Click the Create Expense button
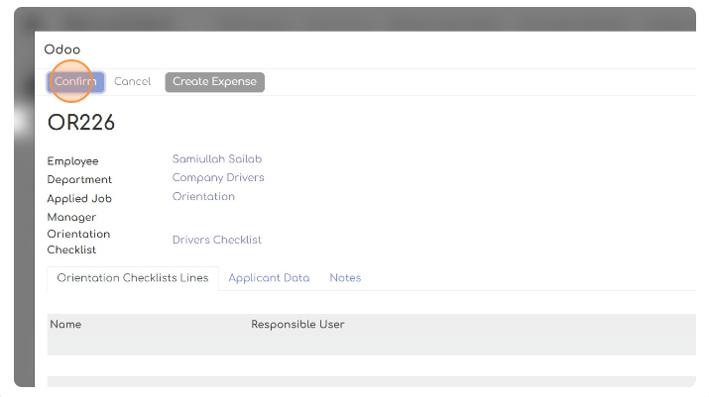The width and height of the screenshot is (709, 397). [x=215, y=82]
